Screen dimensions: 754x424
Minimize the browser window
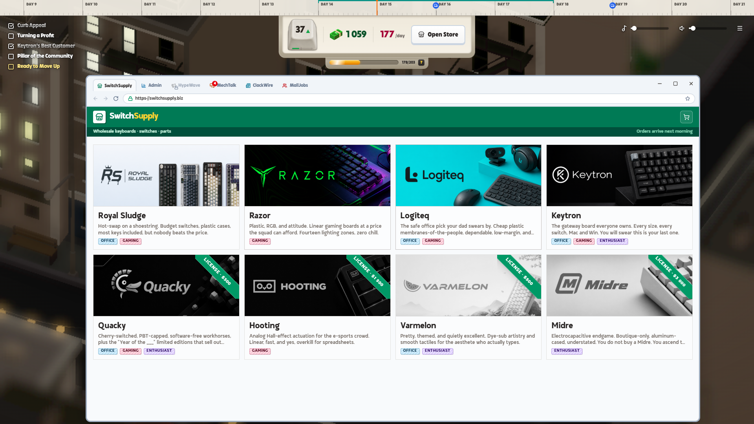(x=660, y=84)
